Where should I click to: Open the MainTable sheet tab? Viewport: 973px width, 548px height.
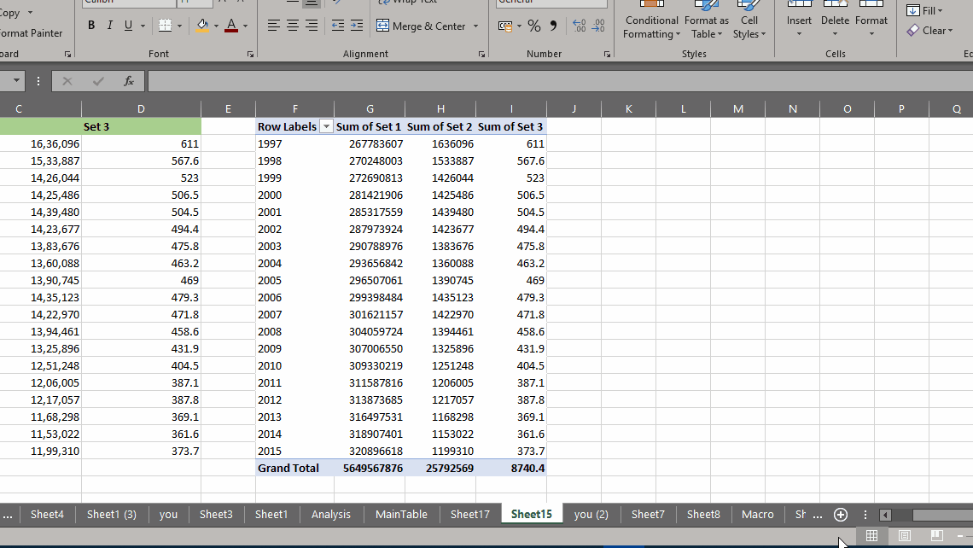tap(401, 515)
